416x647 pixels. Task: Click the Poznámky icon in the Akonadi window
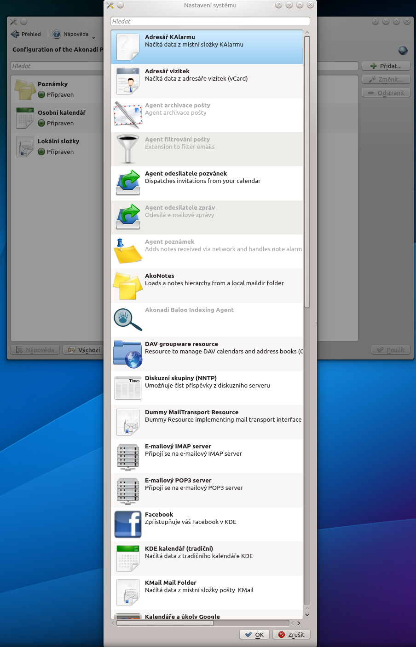point(25,89)
